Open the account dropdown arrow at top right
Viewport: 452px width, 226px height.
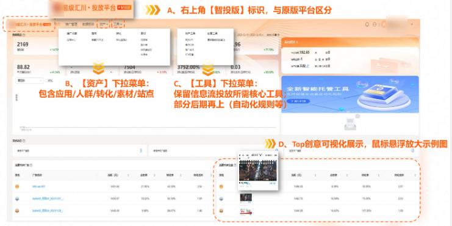click(x=412, y=24)
